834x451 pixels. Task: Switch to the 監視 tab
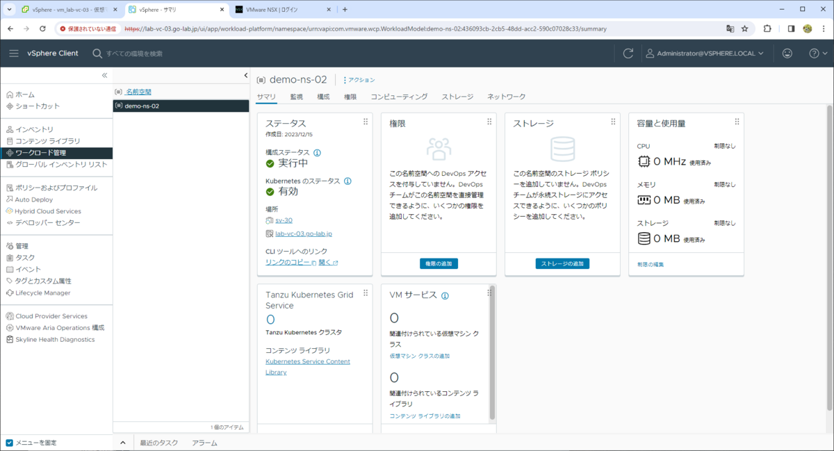point(296,97)
